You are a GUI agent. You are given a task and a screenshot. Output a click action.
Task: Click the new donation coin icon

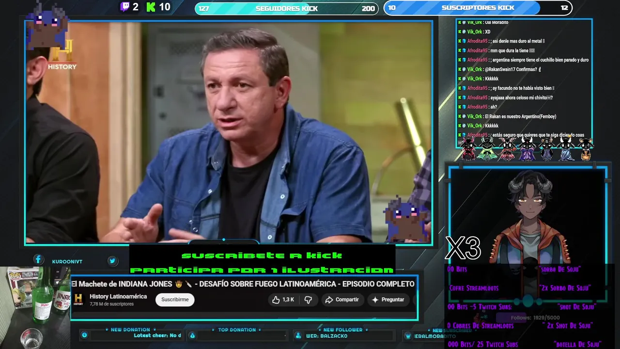pos(84,335)
